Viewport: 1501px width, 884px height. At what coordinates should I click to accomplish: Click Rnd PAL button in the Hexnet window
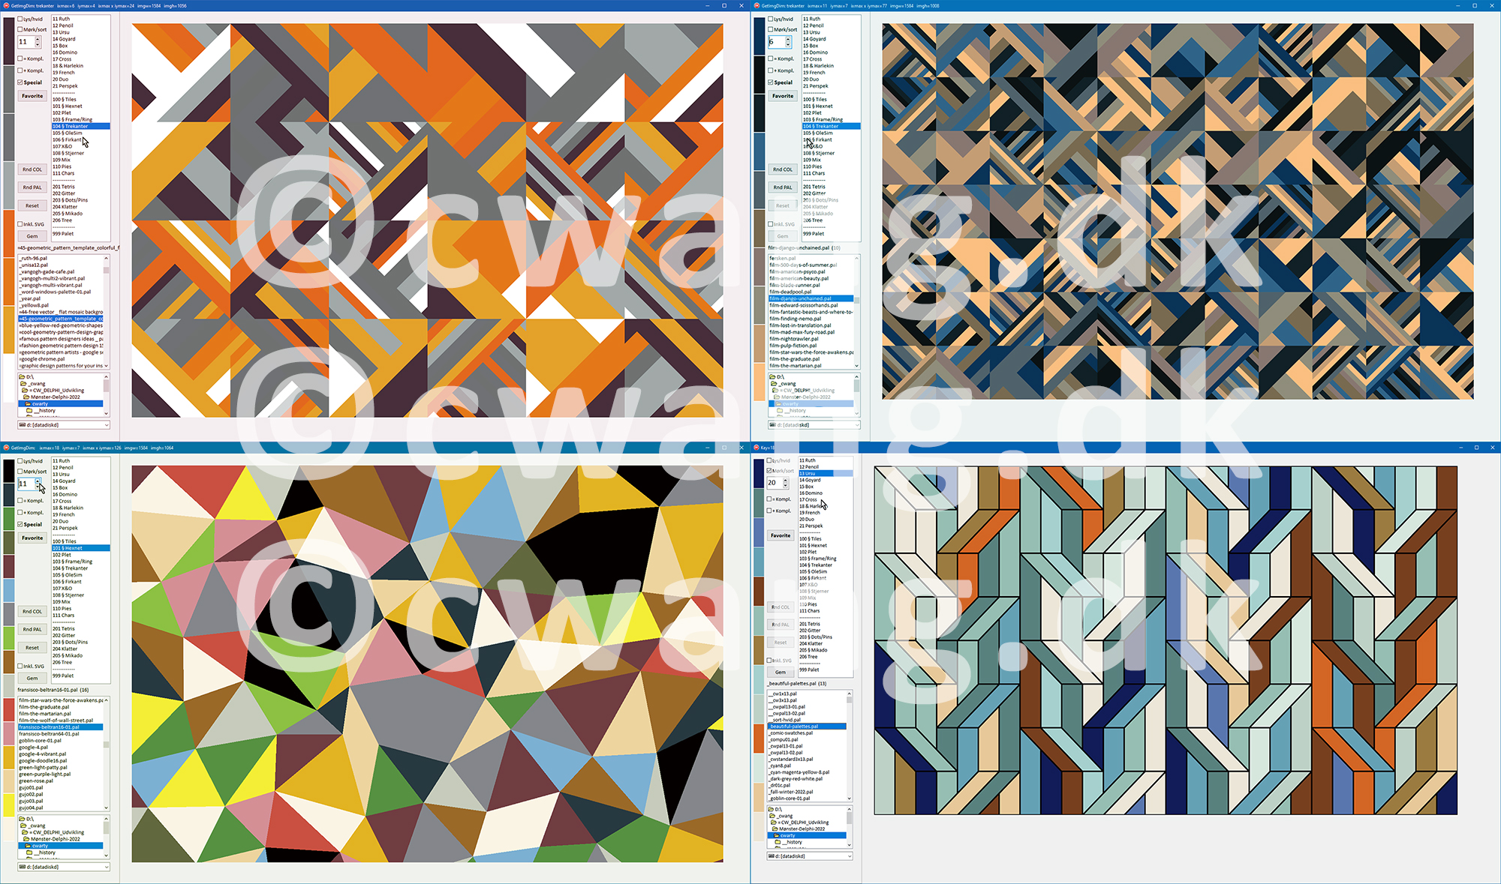[x=32, y=630]
